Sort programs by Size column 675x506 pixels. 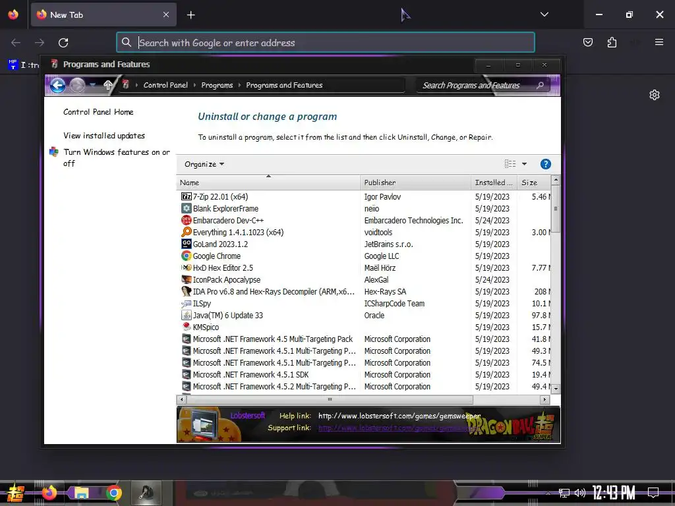click(x=534, y=183)
